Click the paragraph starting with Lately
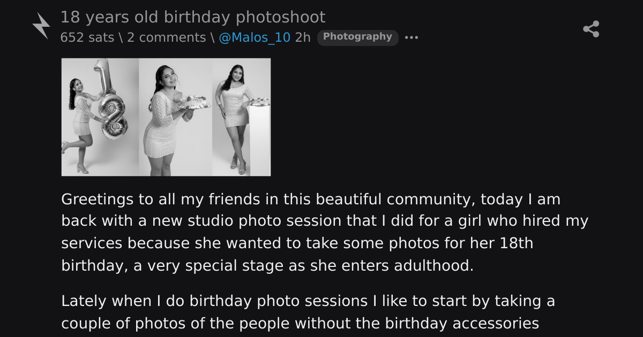643x337 pixels. click(x=308, y=312)
